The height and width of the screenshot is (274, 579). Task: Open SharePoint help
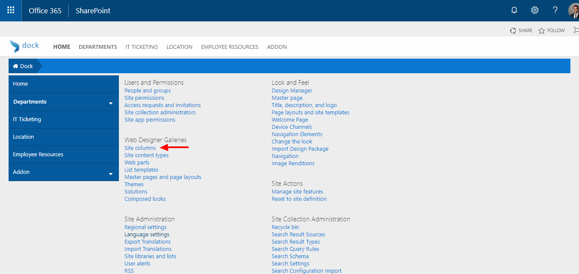(x=555, y=10)
